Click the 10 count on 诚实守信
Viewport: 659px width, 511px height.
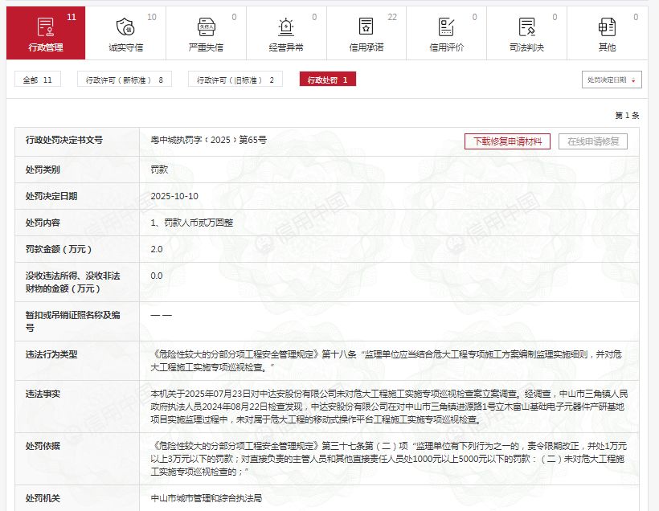[152, 17]
